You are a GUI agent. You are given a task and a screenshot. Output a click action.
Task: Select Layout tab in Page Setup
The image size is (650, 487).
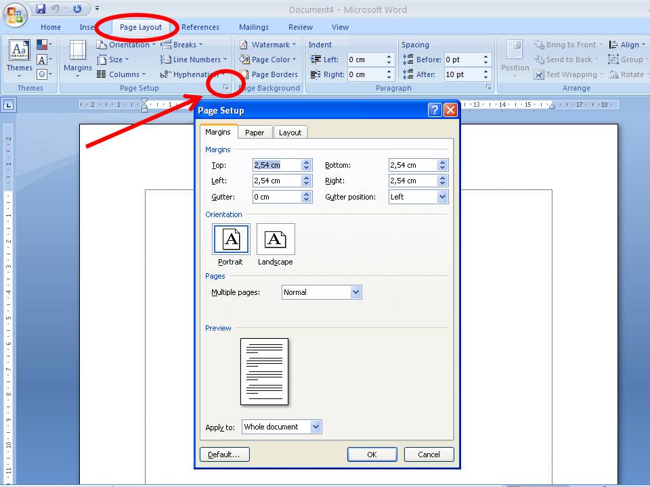coord(290,133)
